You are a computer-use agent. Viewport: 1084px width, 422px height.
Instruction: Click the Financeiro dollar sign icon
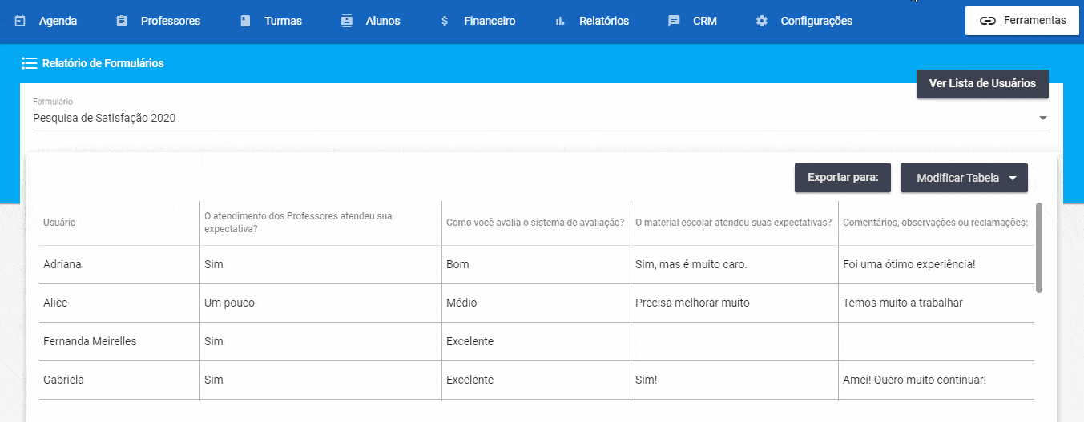(x=445, y=22)
